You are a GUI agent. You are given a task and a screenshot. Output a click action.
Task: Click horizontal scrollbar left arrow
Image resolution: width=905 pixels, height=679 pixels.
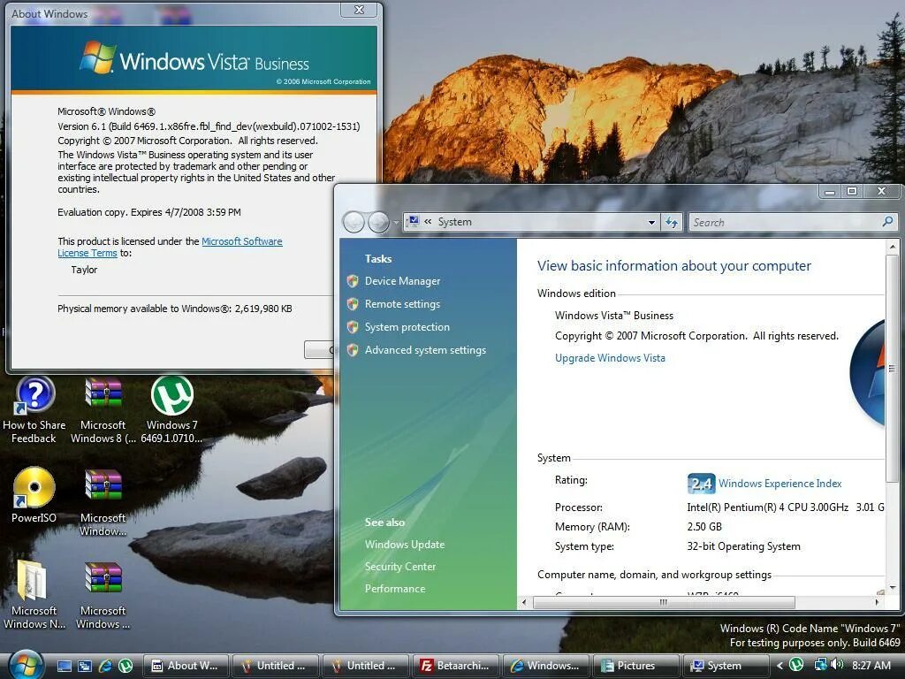click(524, 602)
